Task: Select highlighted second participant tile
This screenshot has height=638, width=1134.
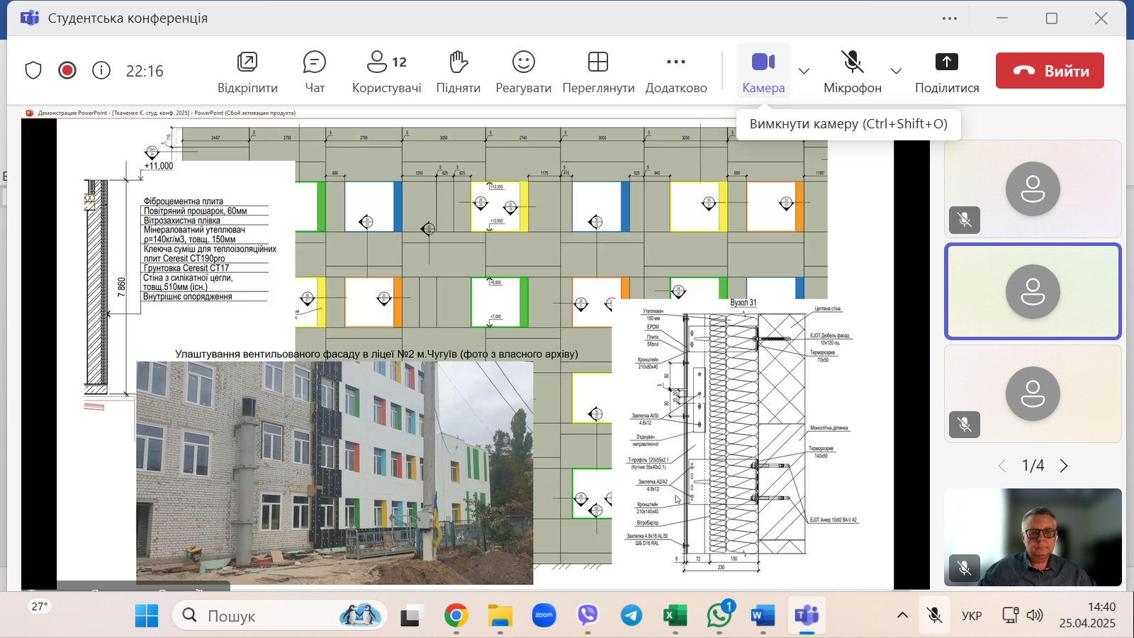Action: (1033, 291)
